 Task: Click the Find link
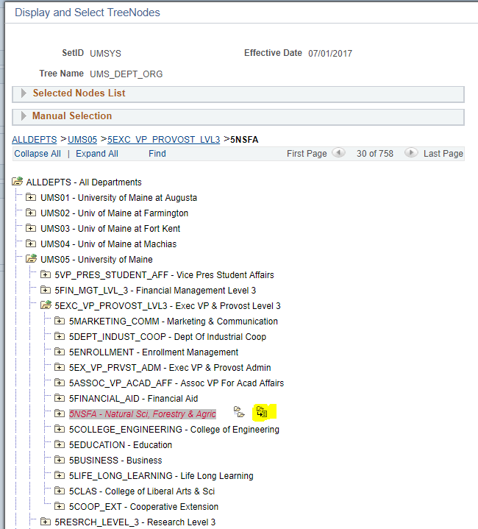(157, 154)
